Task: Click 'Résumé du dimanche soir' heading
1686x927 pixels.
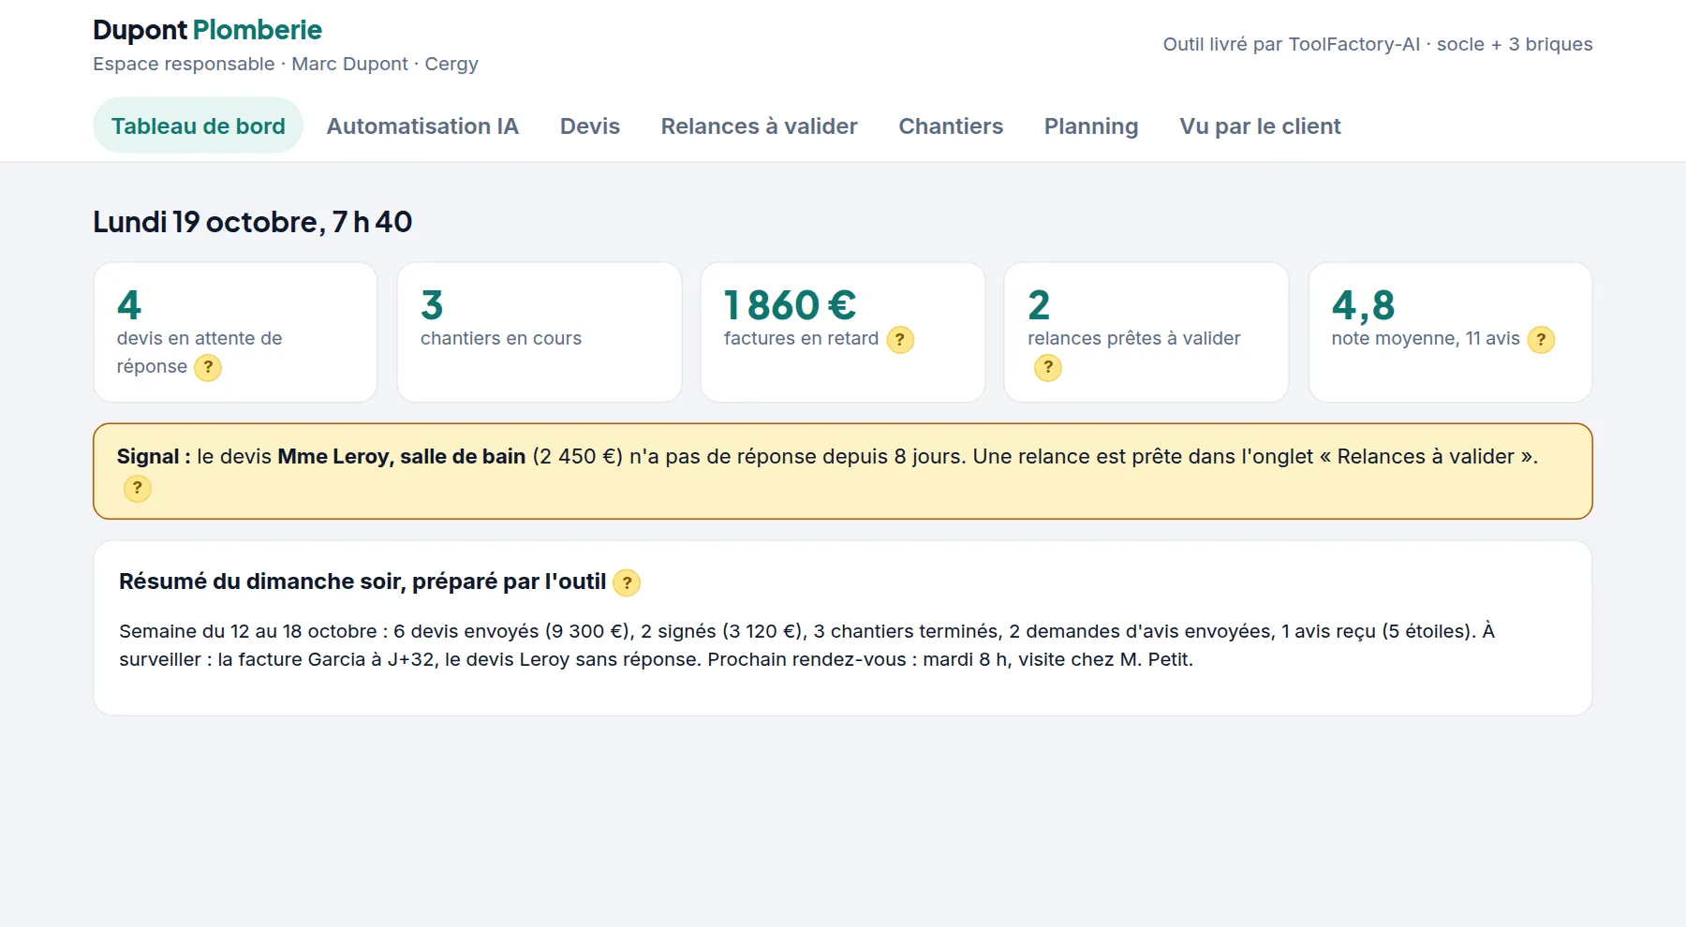Action: [x=362, y=581]
